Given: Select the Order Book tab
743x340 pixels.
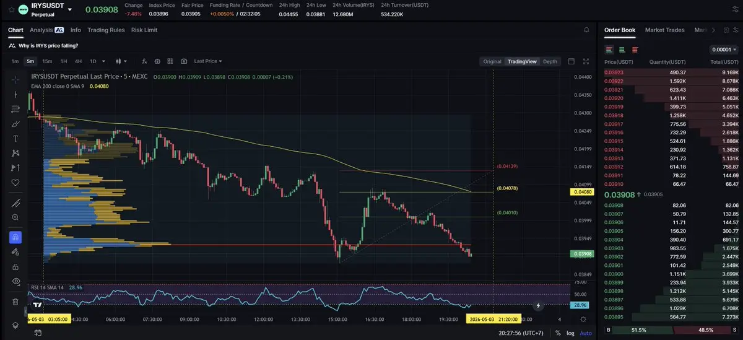Looking at the screenshot, I should click(x=620, y=30).
